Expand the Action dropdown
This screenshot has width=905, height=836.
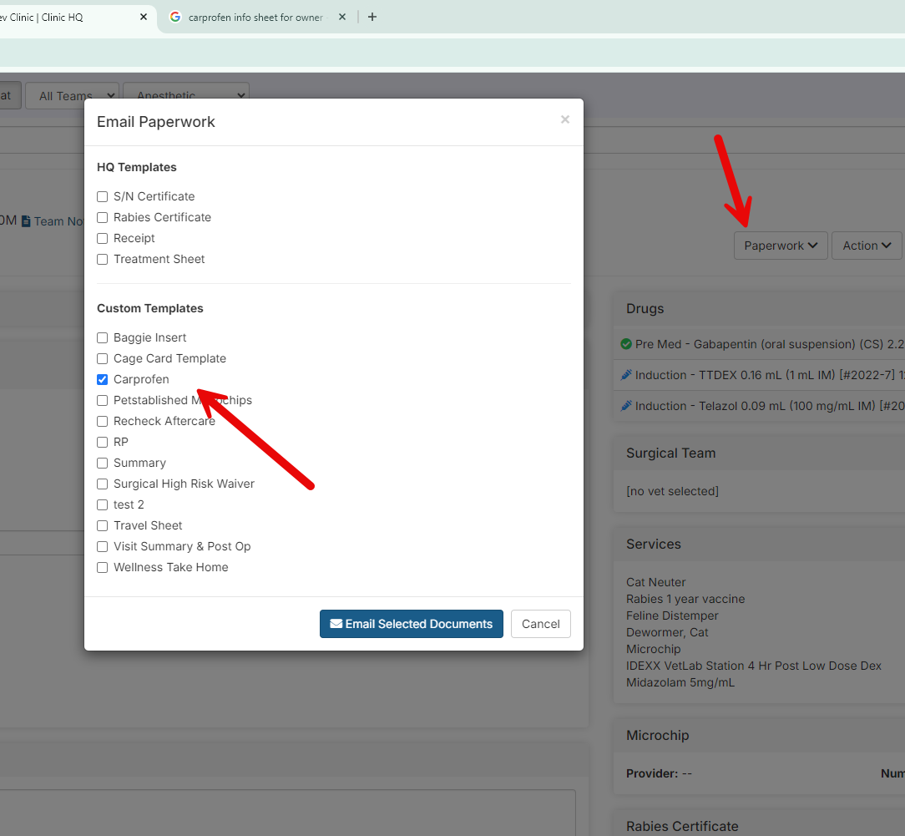[867, 246]
